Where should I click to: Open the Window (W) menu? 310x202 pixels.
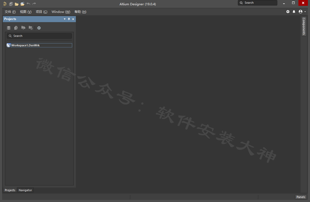click(61, 12)
